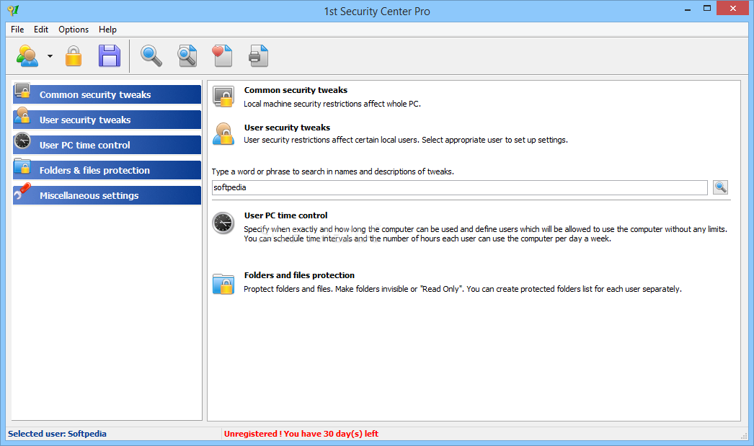Click the 'Type a word or phrase' search label

click(x=333, y=171)
